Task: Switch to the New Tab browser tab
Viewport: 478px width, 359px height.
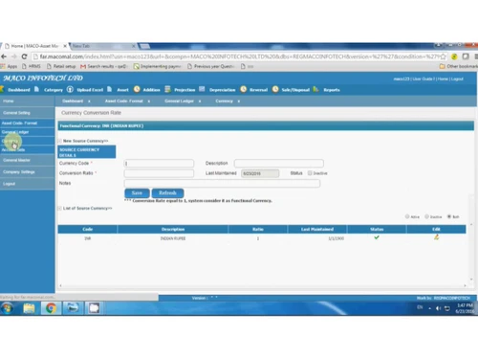Action: [x=102, y=46]
